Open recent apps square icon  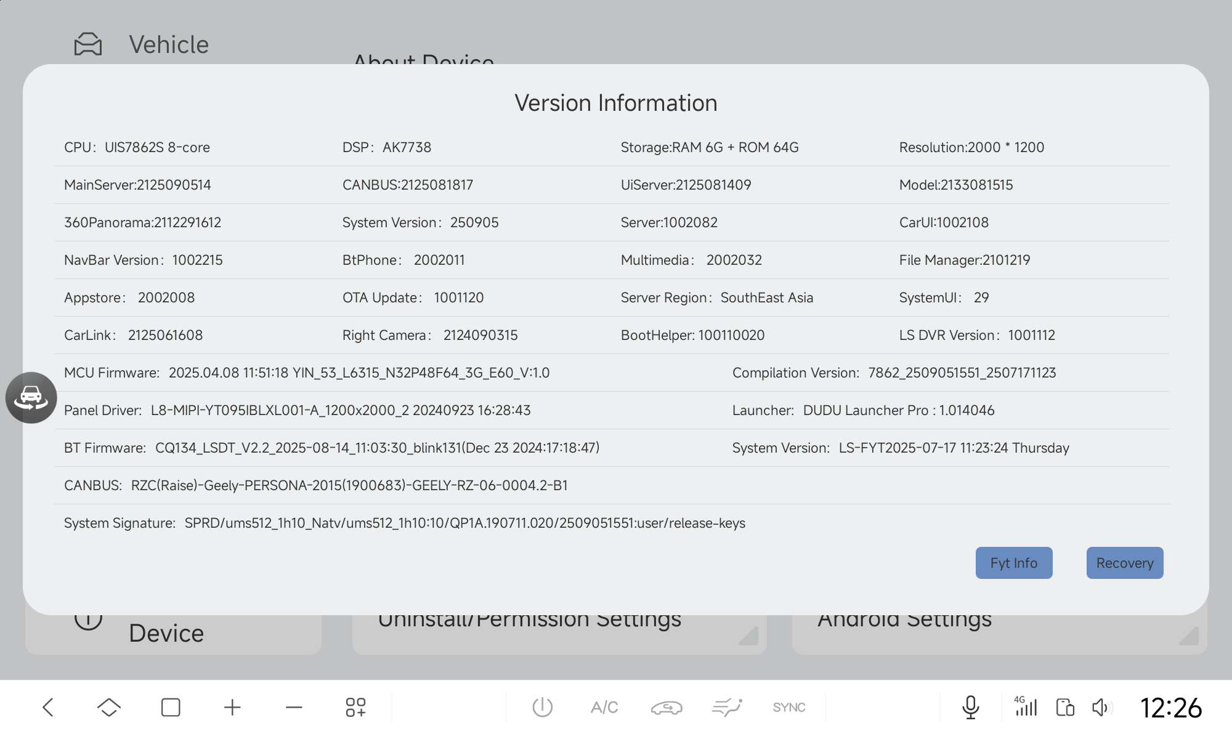click(x=171, y=707)
